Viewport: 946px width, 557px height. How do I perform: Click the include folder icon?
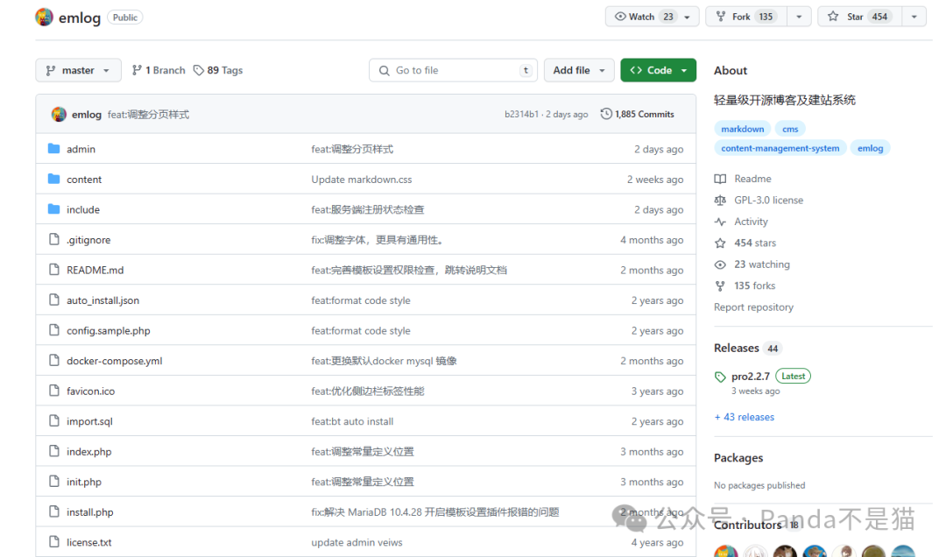[53, 208]
